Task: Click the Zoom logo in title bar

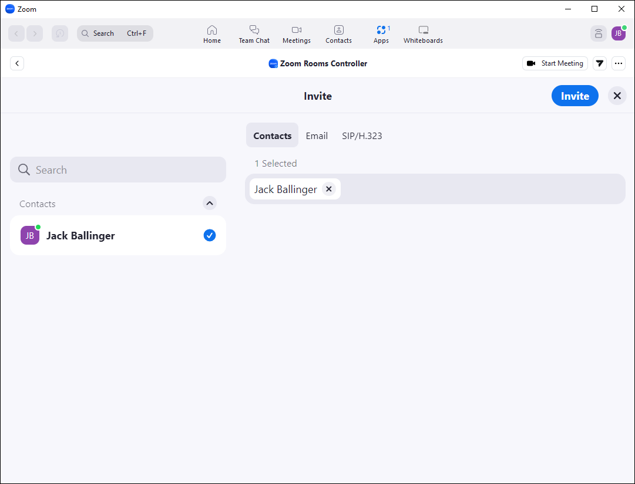Action: (x=10, y=9)
